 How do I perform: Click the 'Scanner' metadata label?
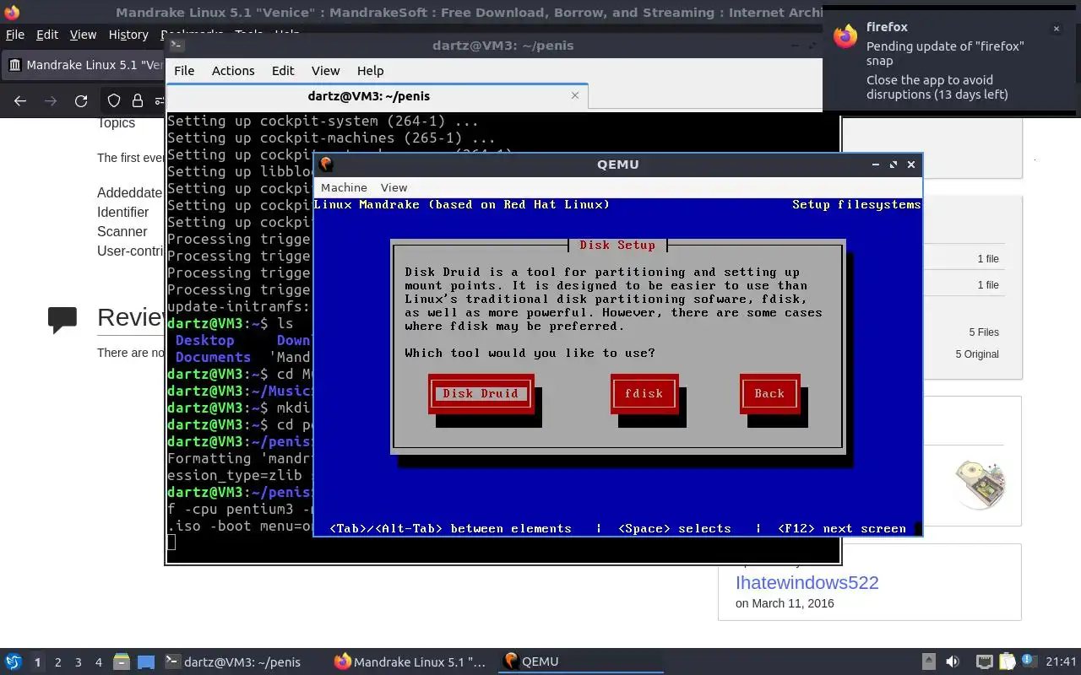click(122, 232)
